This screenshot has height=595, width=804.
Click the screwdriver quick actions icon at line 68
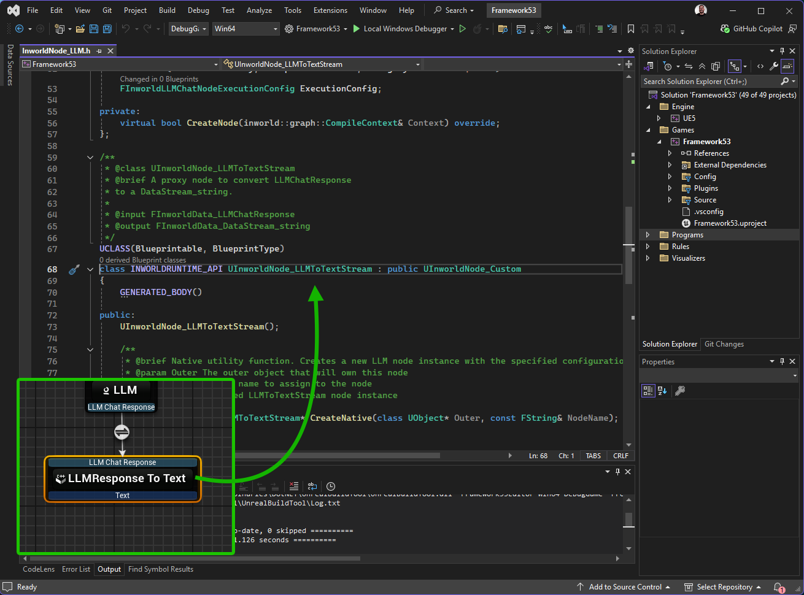coord(74,269)
